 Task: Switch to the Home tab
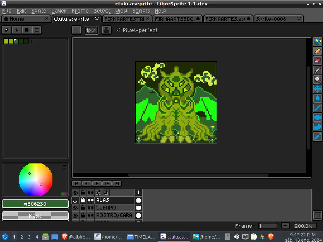point(23,19)
